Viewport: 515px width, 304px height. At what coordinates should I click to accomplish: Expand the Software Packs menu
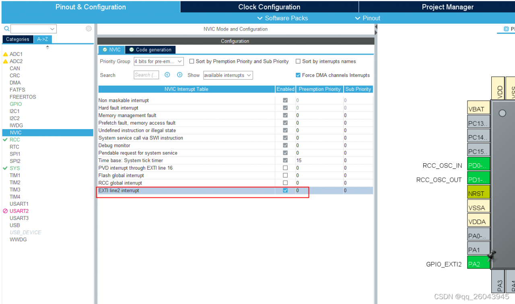pyautogui.click(x=282, y=18)
